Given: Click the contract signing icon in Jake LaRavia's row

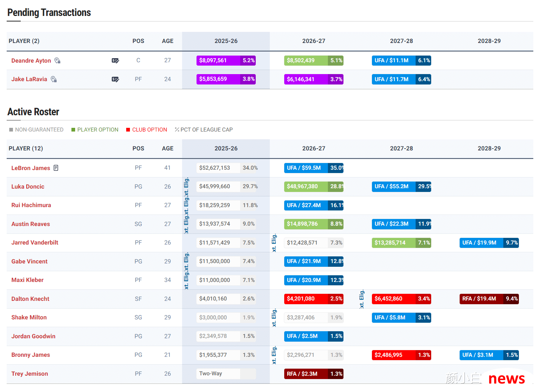Looking at the screenshot, I should pyautogui.click(x=115, y=79).
